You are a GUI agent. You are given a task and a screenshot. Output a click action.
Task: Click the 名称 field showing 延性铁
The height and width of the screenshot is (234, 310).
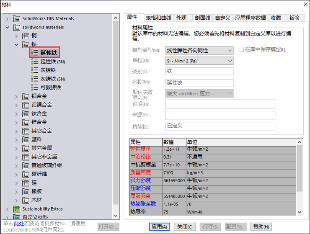199,83
